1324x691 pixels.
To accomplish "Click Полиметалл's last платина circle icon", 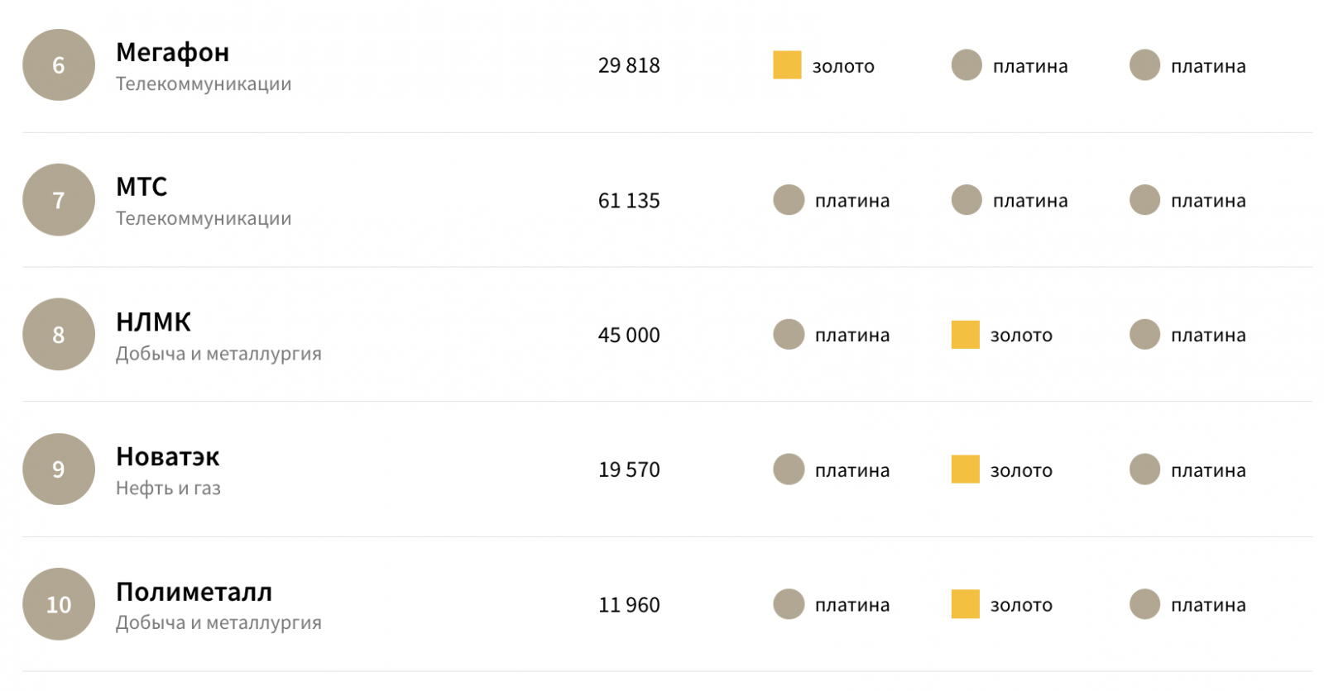I will (x=1144, y=604).
